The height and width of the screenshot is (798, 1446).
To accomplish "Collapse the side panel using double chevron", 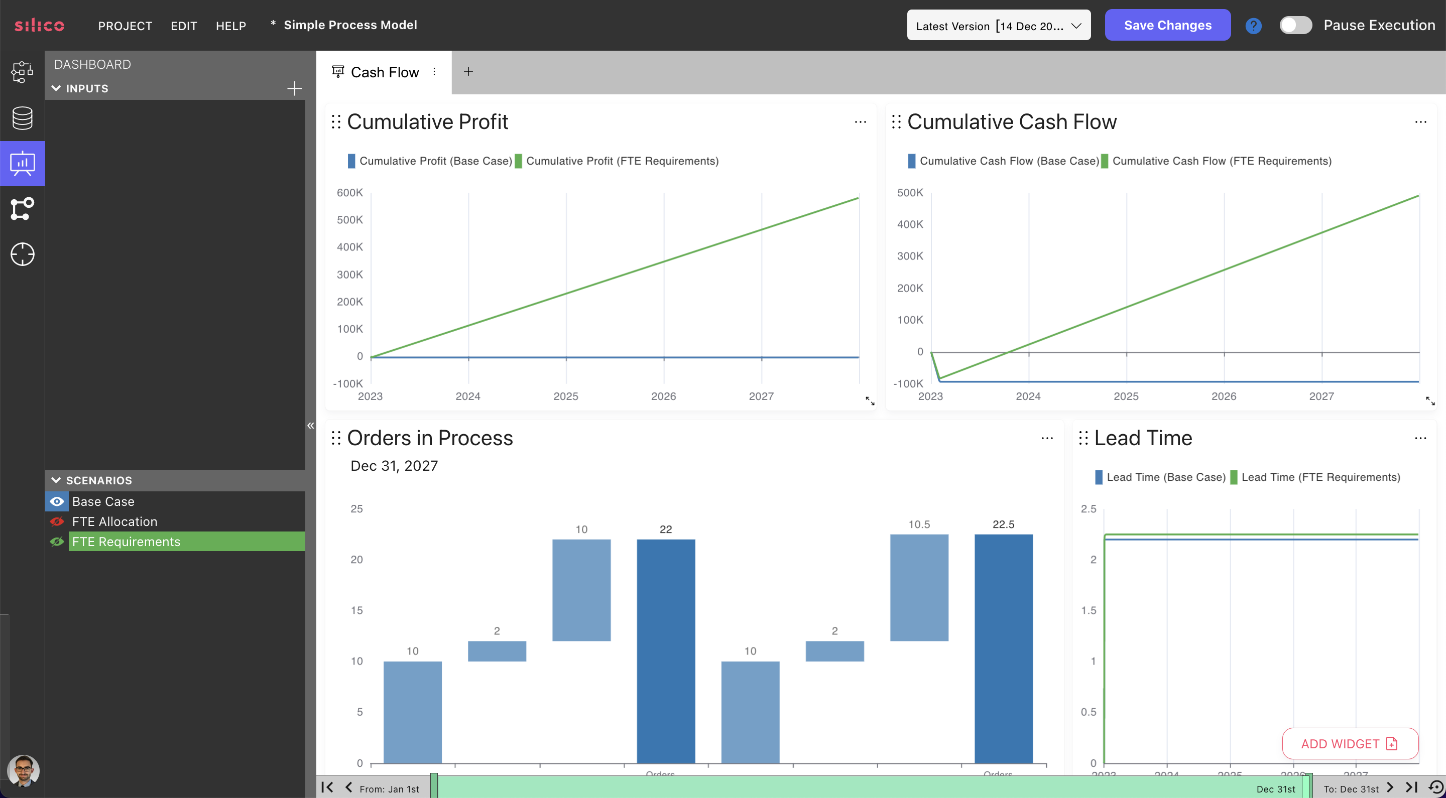I will click(310, 426).
